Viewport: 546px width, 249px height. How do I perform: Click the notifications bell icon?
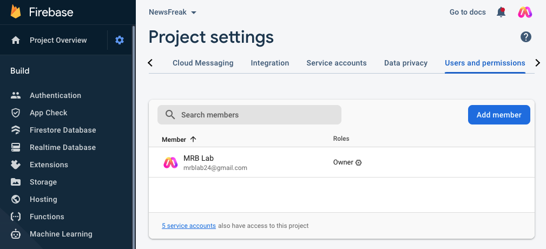(x=501, y=12)
